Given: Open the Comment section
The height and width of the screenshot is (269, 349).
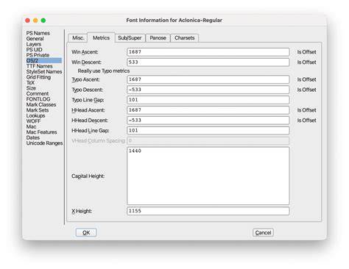Looking at the screenshot, I should pos(38,93).
